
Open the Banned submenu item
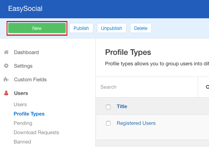tap(22, 142)
